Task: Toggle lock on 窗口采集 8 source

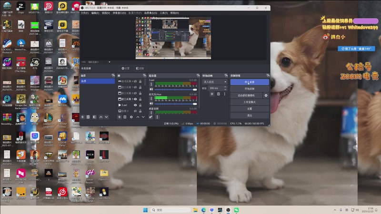Action: tap(140, 93)
